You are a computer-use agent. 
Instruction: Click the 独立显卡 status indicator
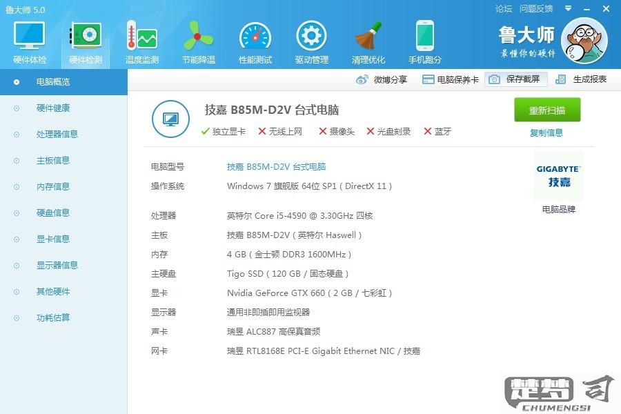[x=224, y=132]
